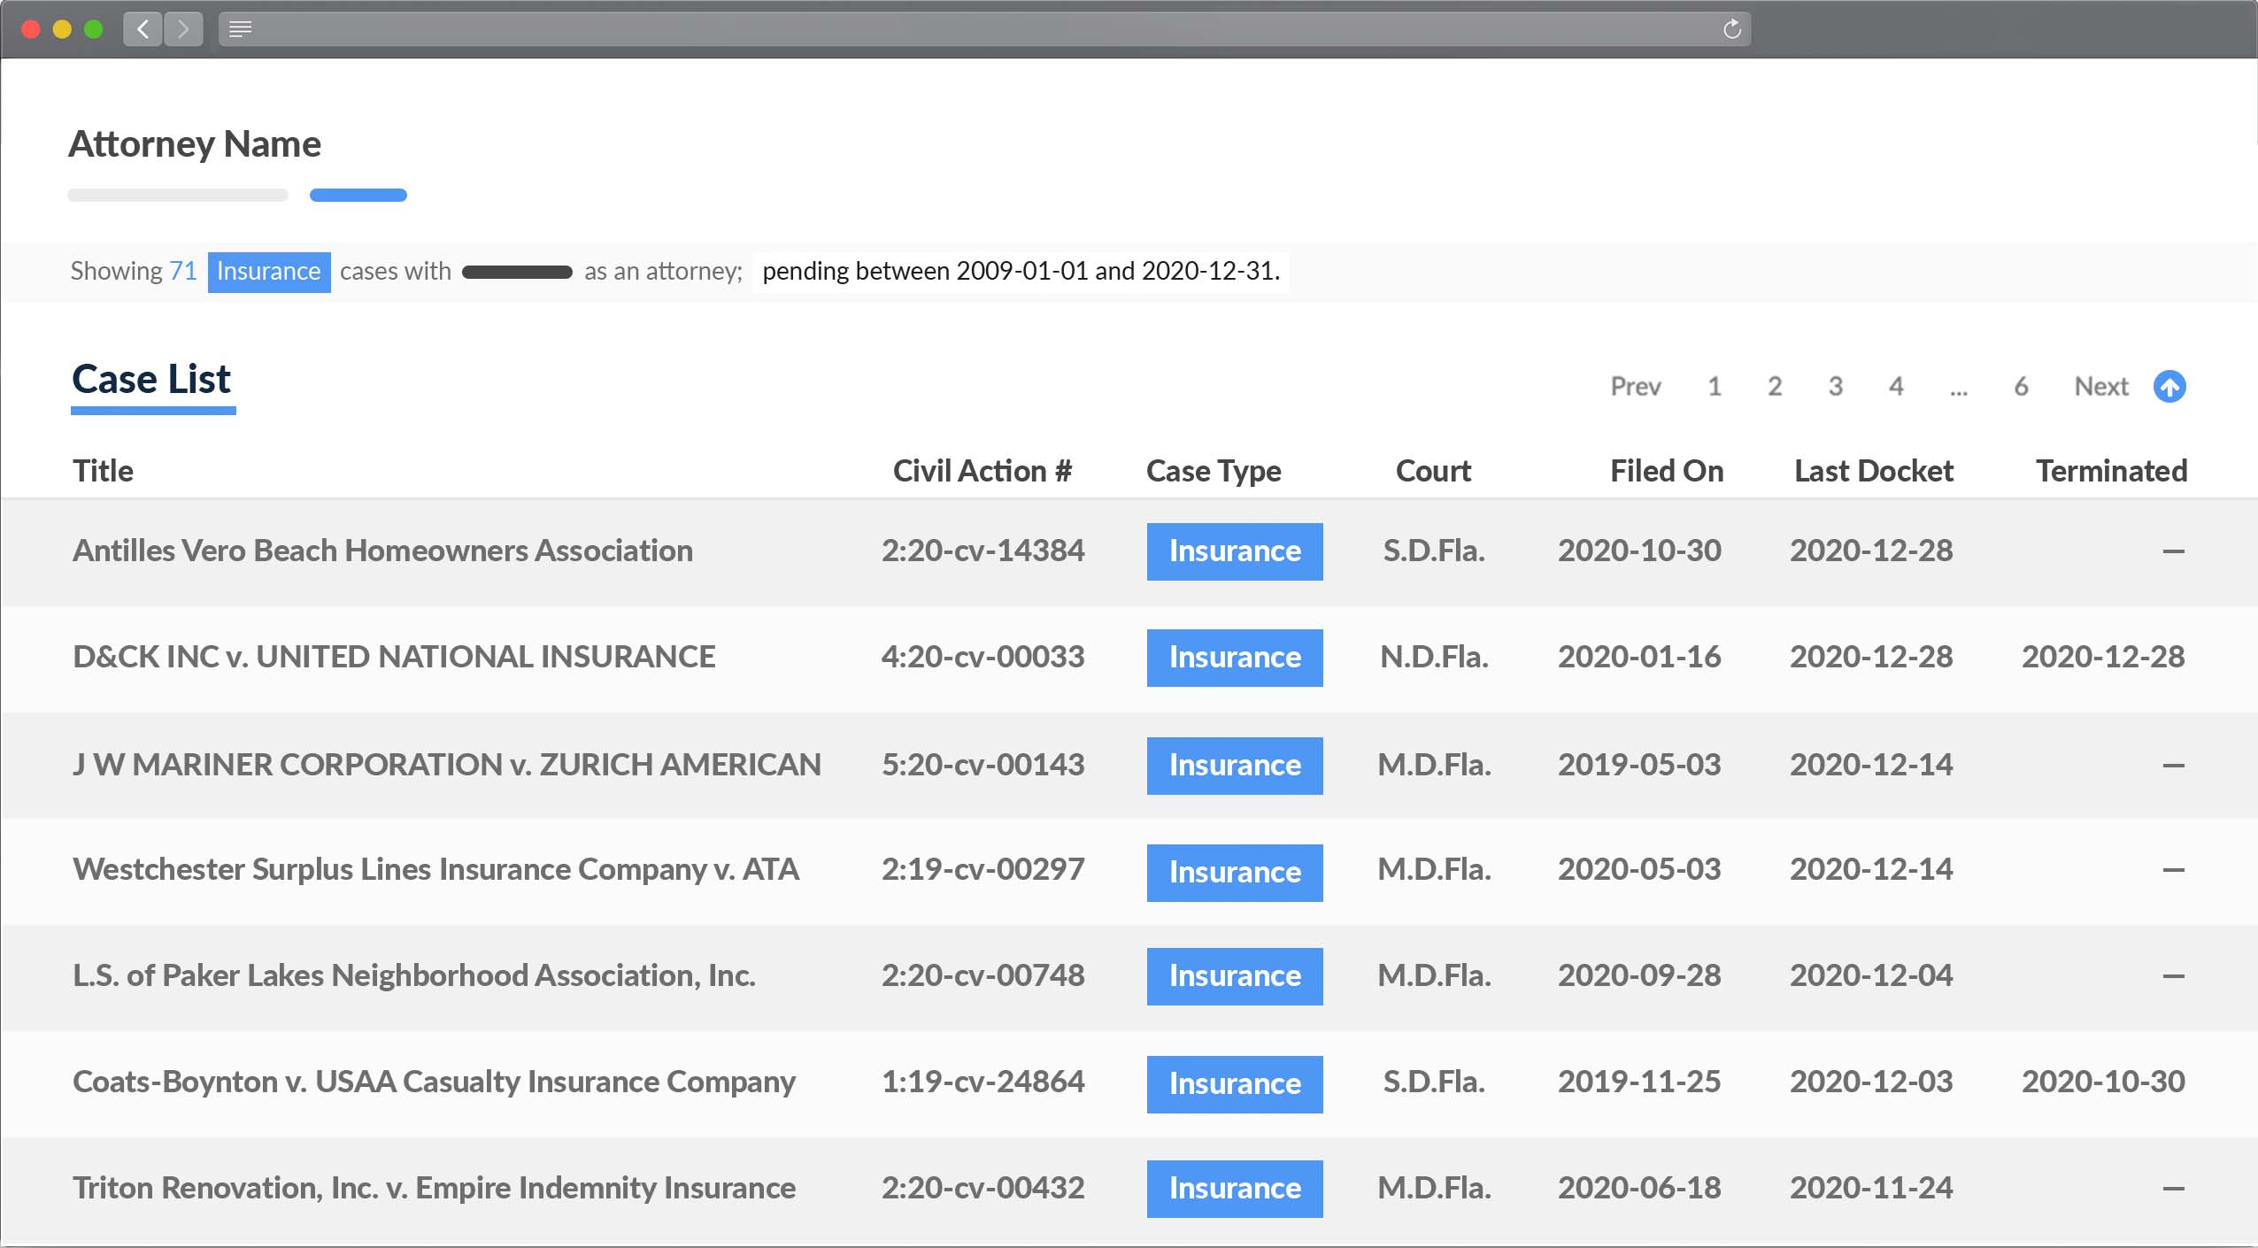
Task: Click the hamburger lines icon near the address bar
Action: 240,29
